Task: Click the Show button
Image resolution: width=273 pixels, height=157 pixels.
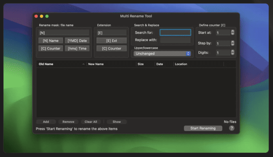Action: pyautogui.click(x=117, y=122)
